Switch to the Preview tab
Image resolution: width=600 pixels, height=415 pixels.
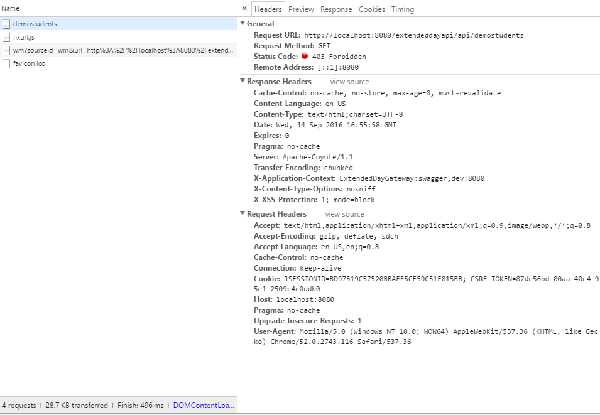[x=301, y=9]
